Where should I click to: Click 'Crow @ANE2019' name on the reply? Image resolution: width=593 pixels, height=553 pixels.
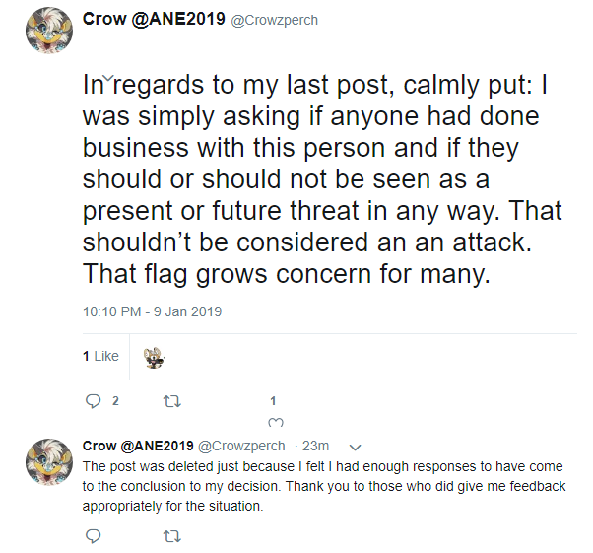tap(139, 446)
